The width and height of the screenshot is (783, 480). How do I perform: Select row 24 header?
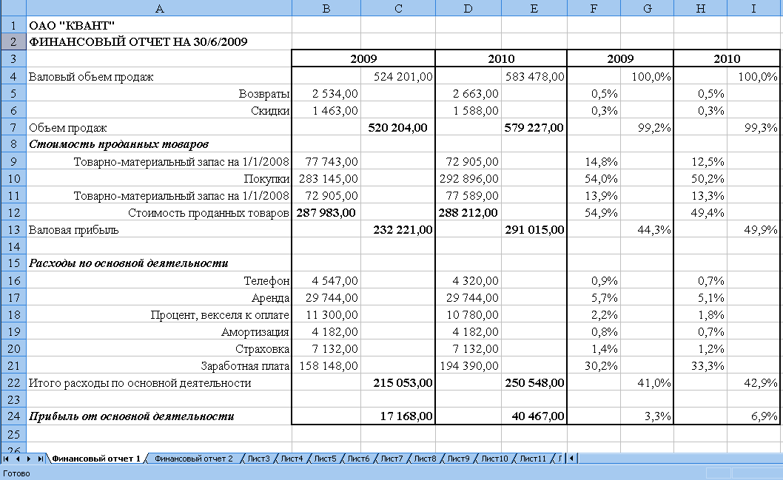pyautogui.click(x=13, y=416)
